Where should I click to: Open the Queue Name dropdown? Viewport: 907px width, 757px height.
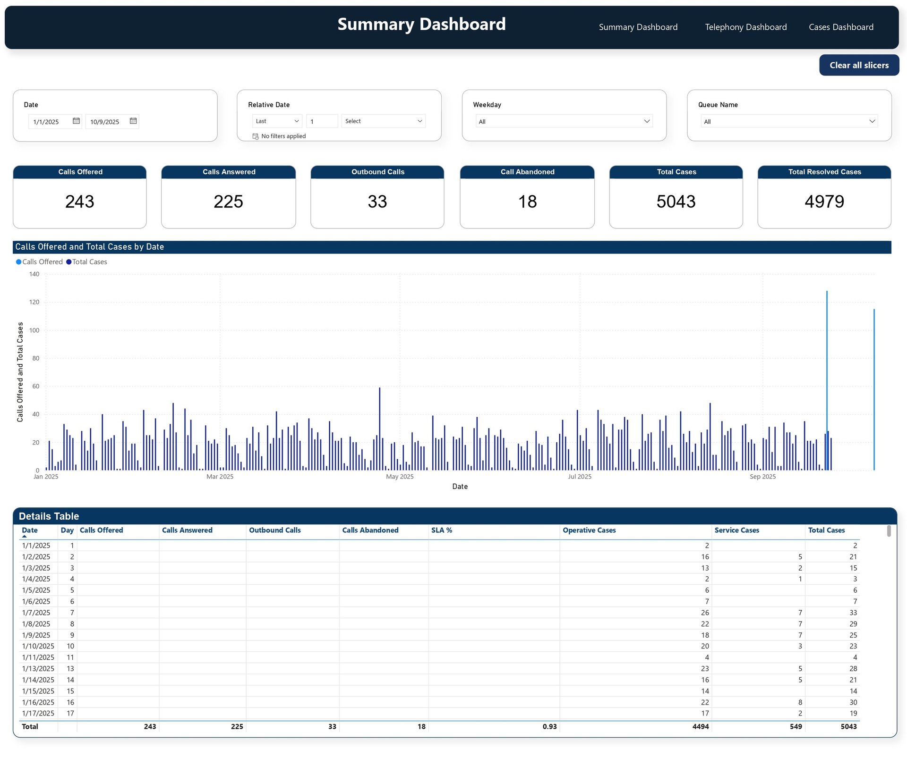(789, 122)
